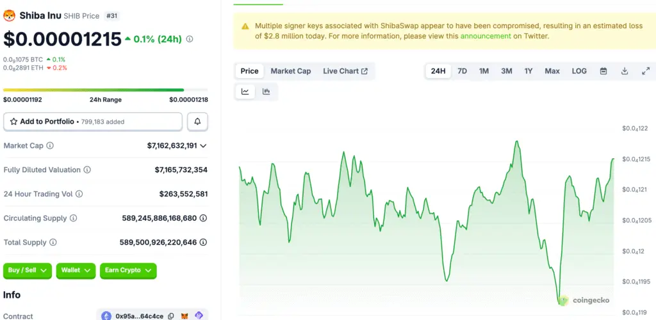Click the purple diamond icon beside contract

[199, 316]
